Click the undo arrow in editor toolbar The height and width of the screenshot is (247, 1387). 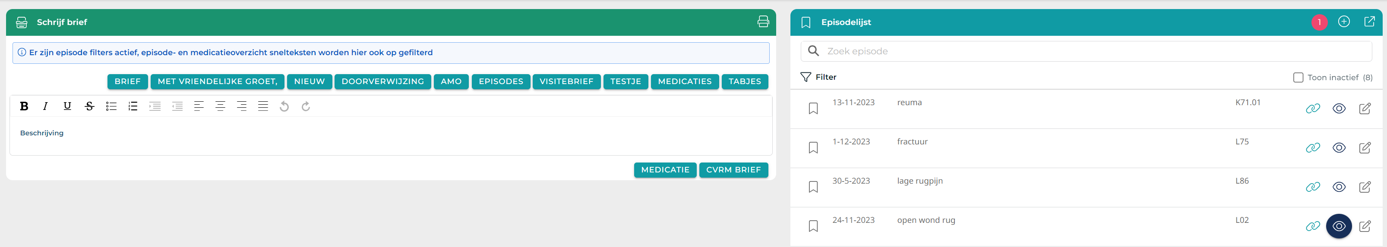(284, 106)
